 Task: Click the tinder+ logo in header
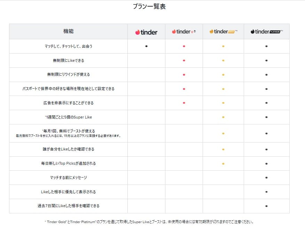coord(184,31)
